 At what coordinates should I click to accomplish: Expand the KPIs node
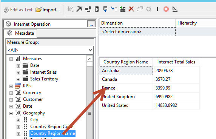[x=11, y=86]
